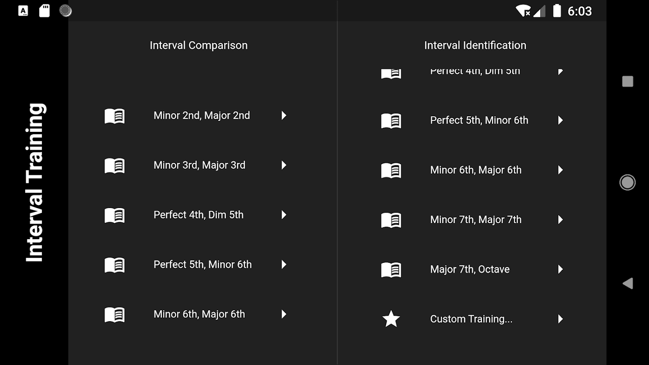Expand arrow for Minor 2nd, Major 2nd
Screen dimensions: 649x365
[x=284, y=115]
